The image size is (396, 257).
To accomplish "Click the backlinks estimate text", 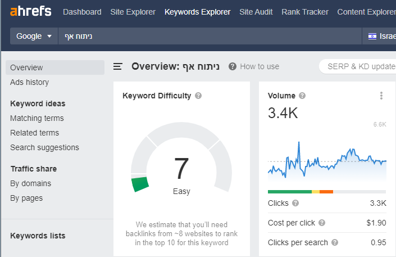I will (181, 234).
